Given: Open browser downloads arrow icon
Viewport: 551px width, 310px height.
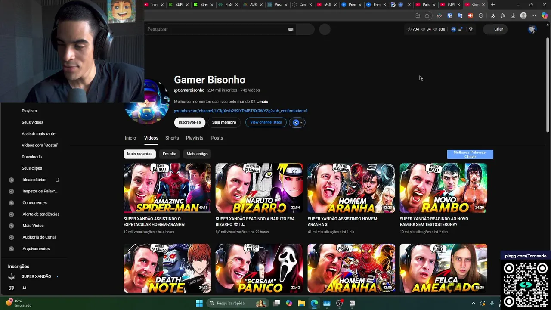Looking at the screenshot, I should (513, 15).
